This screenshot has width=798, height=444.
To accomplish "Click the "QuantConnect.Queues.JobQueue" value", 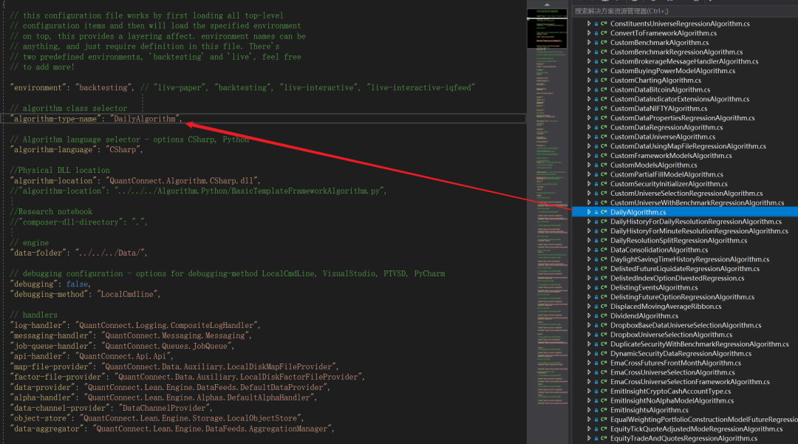I will (166, 346).
